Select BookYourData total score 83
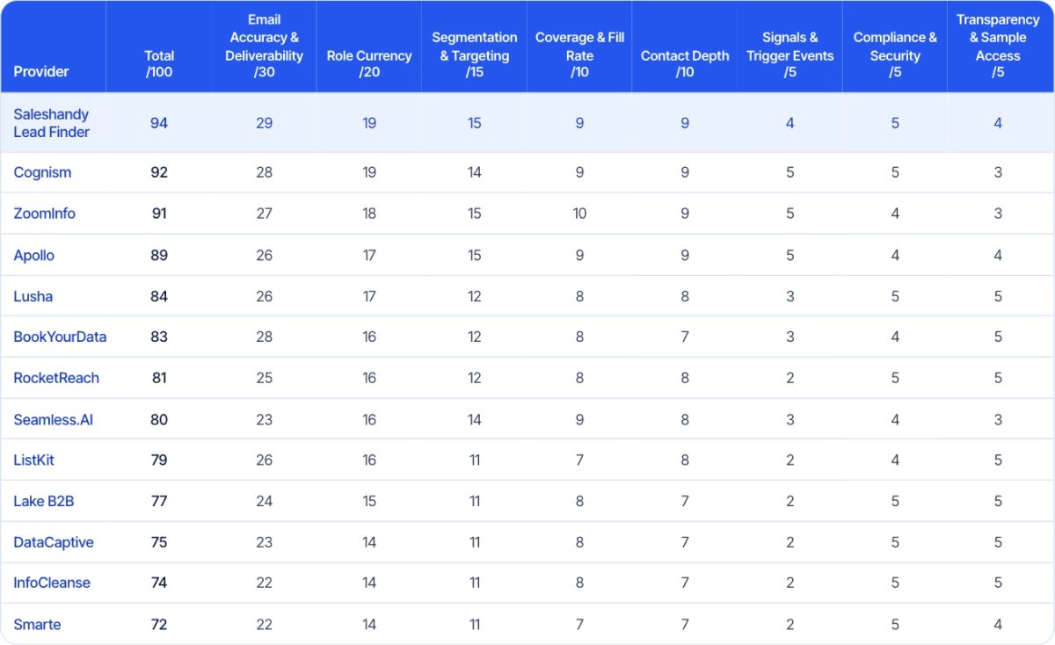Viewport: 1055px width, 645px height. pyautogui.click(x=159, y=337)
